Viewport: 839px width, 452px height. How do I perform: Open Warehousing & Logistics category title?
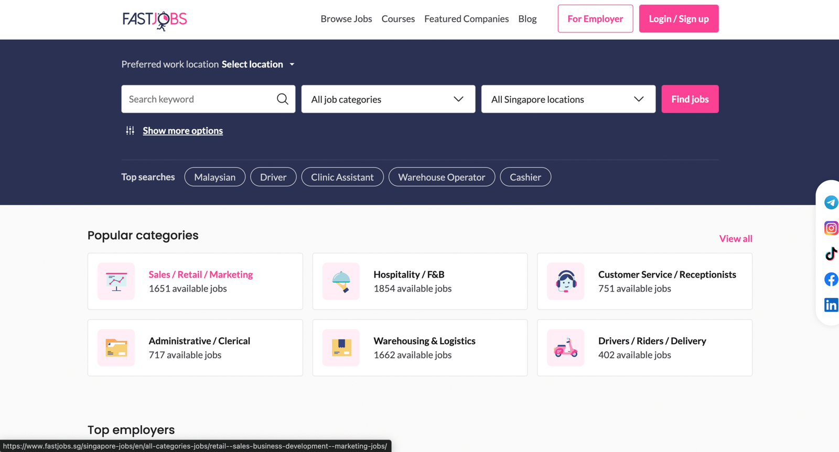click(424, 341)
